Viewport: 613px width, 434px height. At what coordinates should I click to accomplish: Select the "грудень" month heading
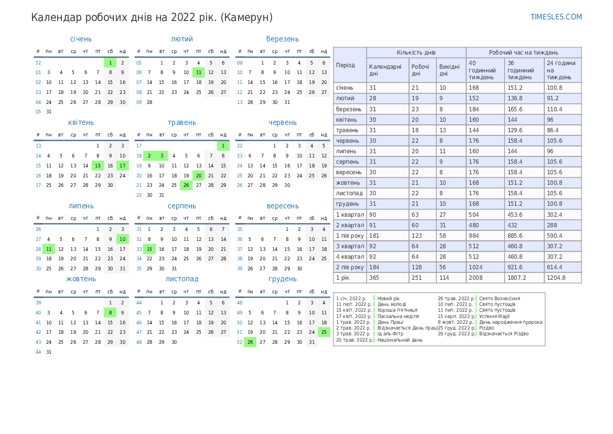282,279
